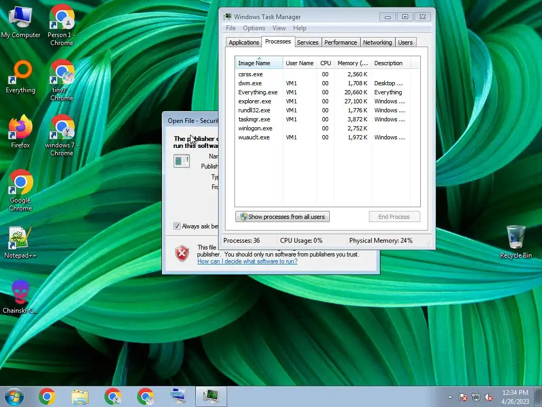Open the Options menu in Task Manager

[x=254, y=28]
